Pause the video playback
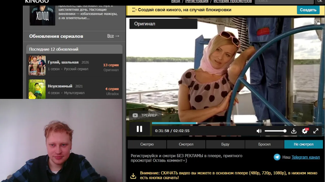 click(x=139, y=129)
